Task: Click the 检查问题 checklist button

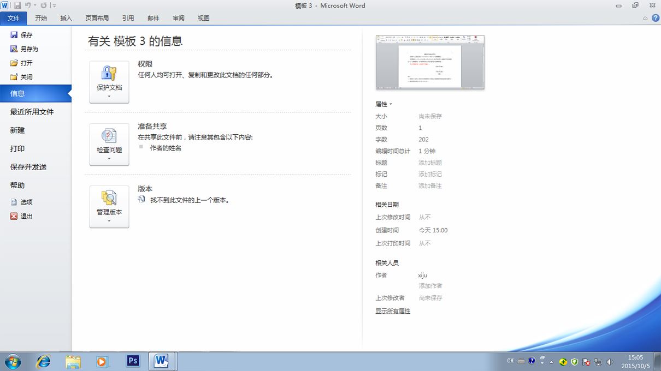Action: point(109,144)
